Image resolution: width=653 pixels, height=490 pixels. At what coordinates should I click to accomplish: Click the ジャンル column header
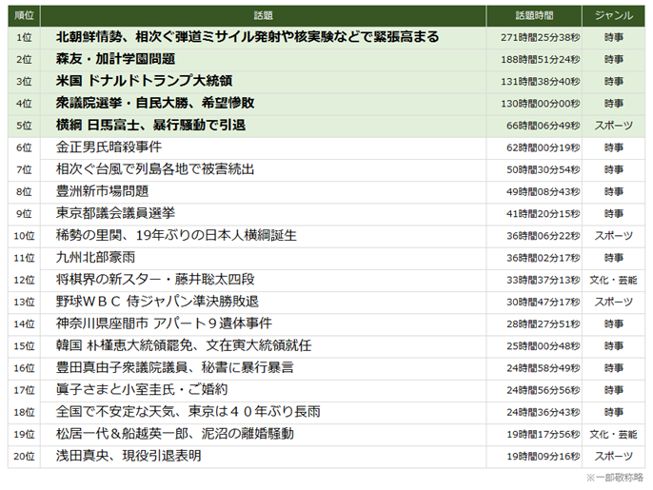point(614,16)
